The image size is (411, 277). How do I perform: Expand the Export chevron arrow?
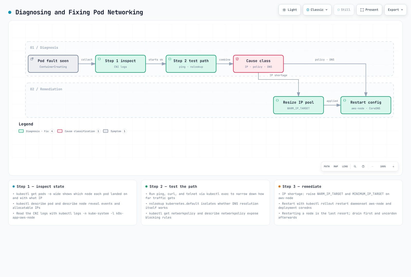402,10
